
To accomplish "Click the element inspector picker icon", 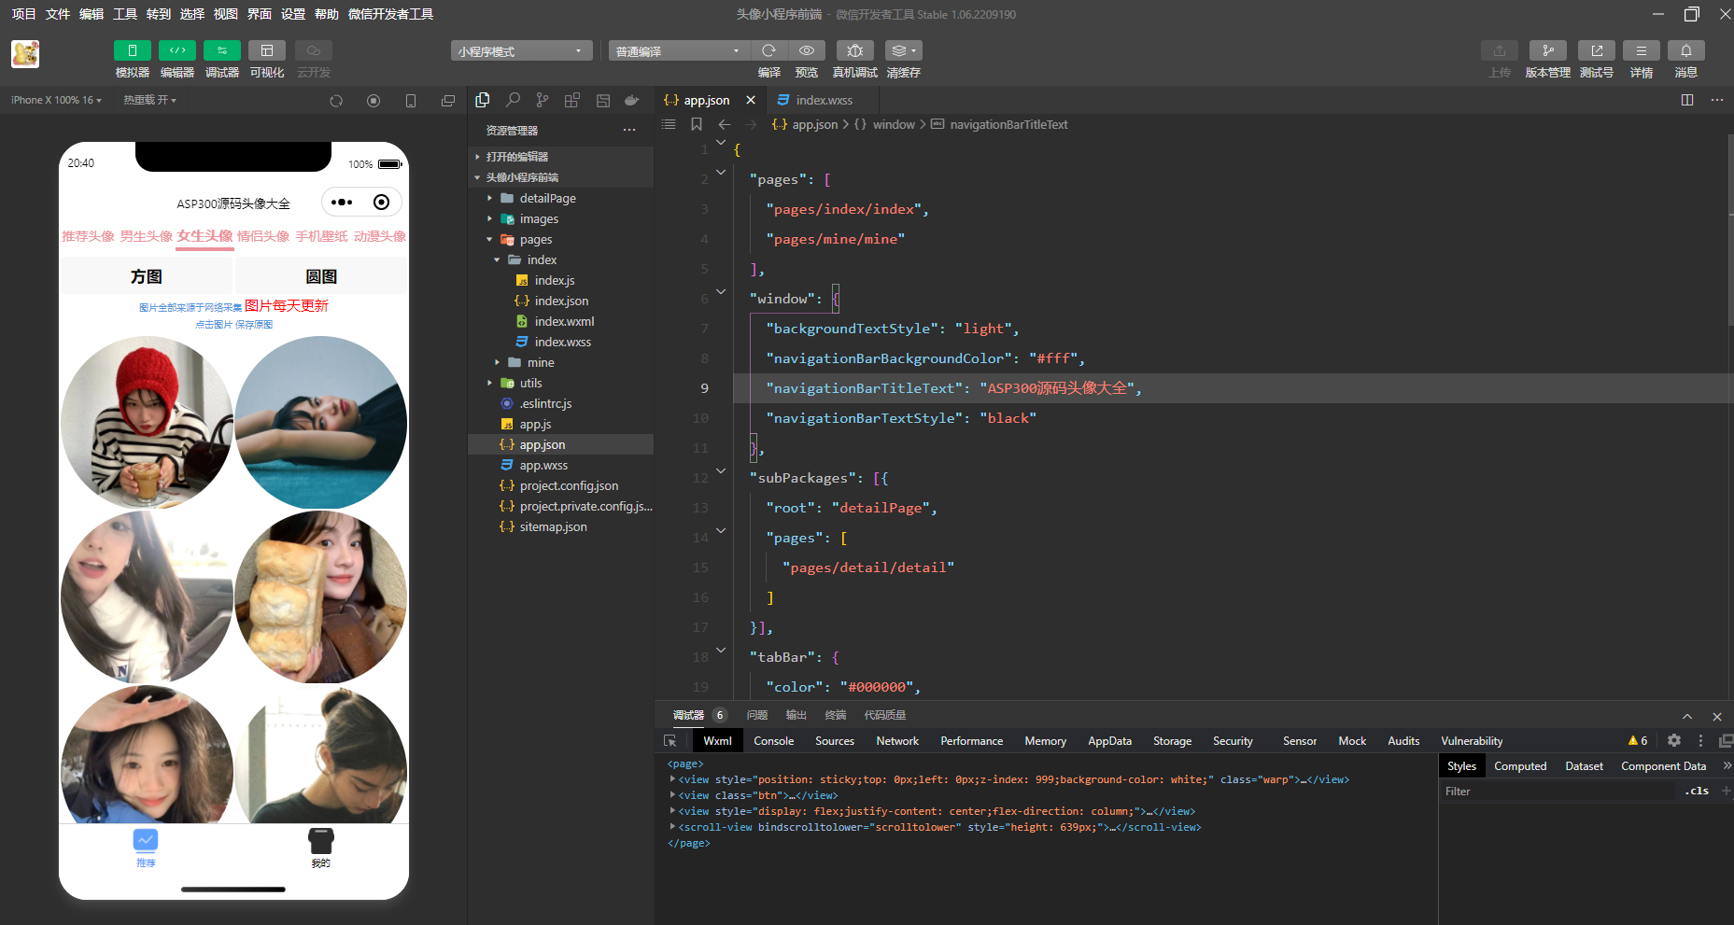I will (670, 740).
